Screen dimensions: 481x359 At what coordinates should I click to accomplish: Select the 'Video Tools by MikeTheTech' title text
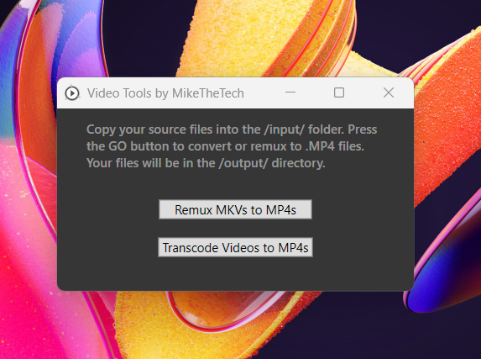pyautogui.click(x=165, y=93)
